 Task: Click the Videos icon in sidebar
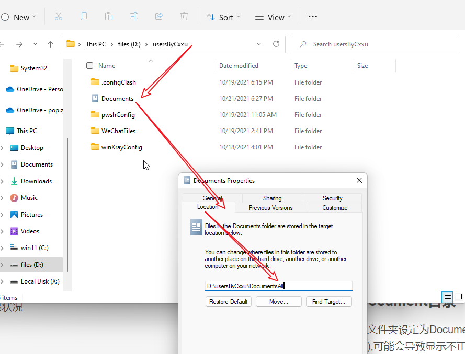point(14,231)
